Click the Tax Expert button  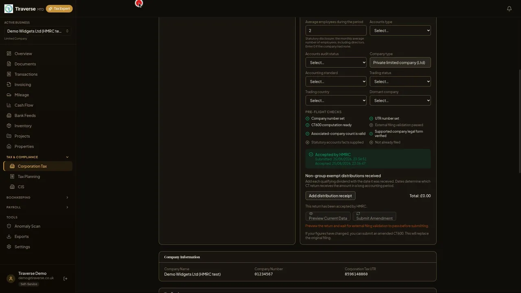click(x=59, y=9)
